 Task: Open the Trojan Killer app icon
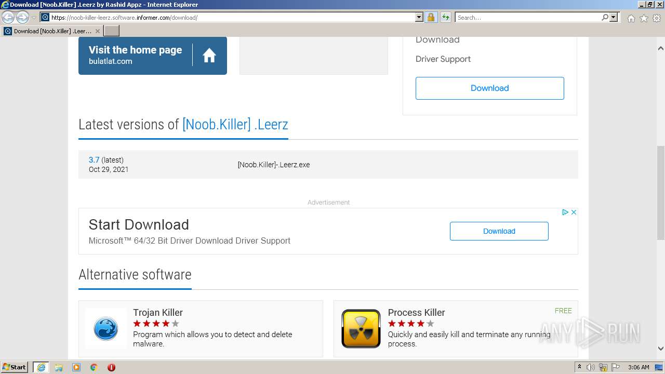106,328
